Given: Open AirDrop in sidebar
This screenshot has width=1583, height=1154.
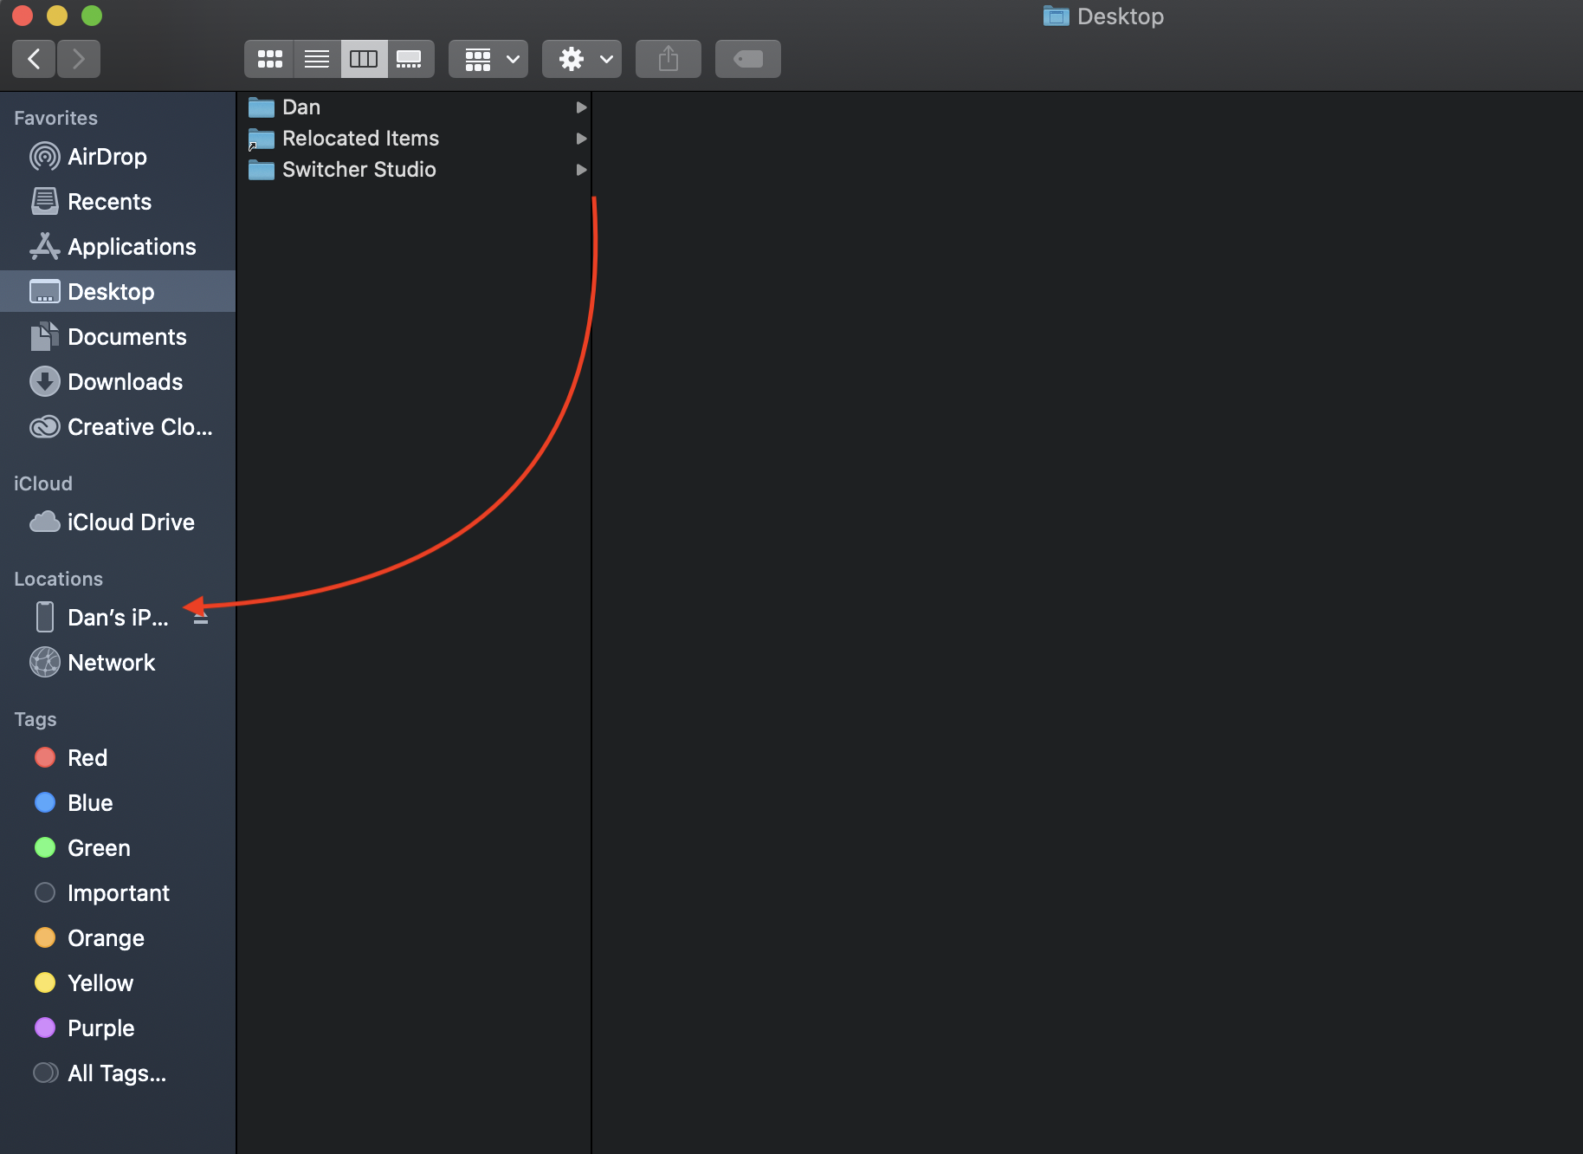Looking at the screenshot, I should pyautogui.click(x=118, y=157).
